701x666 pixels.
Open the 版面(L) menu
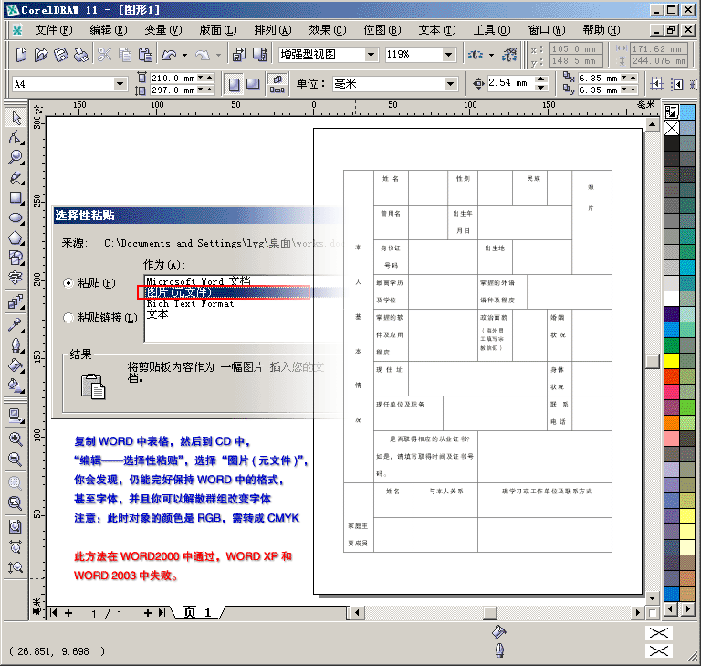[218, 30]
